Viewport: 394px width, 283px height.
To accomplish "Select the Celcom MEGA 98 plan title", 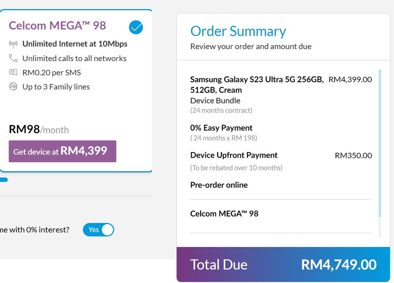I will tap(57, 26).
